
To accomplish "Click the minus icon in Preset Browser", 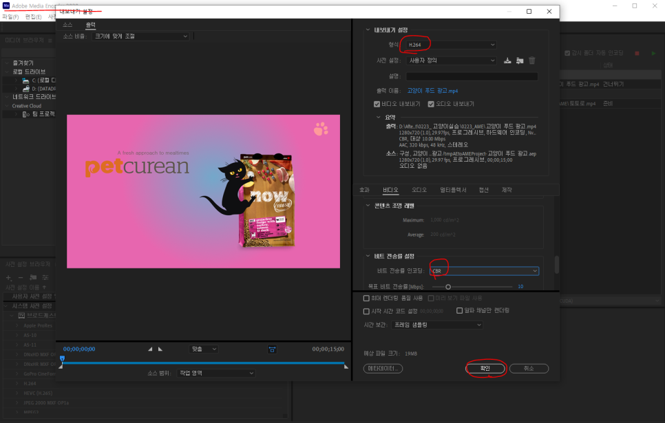I will coord(21,278).
